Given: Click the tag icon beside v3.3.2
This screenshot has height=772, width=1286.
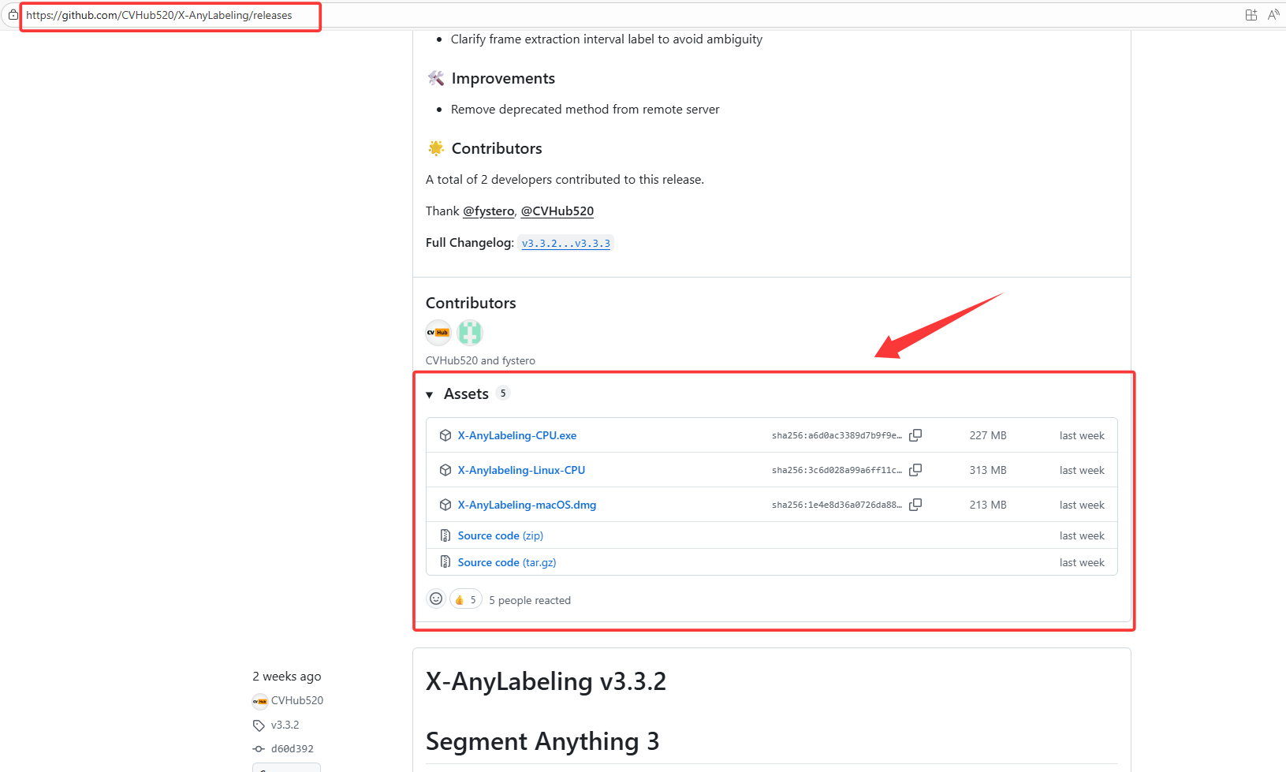Looking at the screenshot, I should coord(259,725).
